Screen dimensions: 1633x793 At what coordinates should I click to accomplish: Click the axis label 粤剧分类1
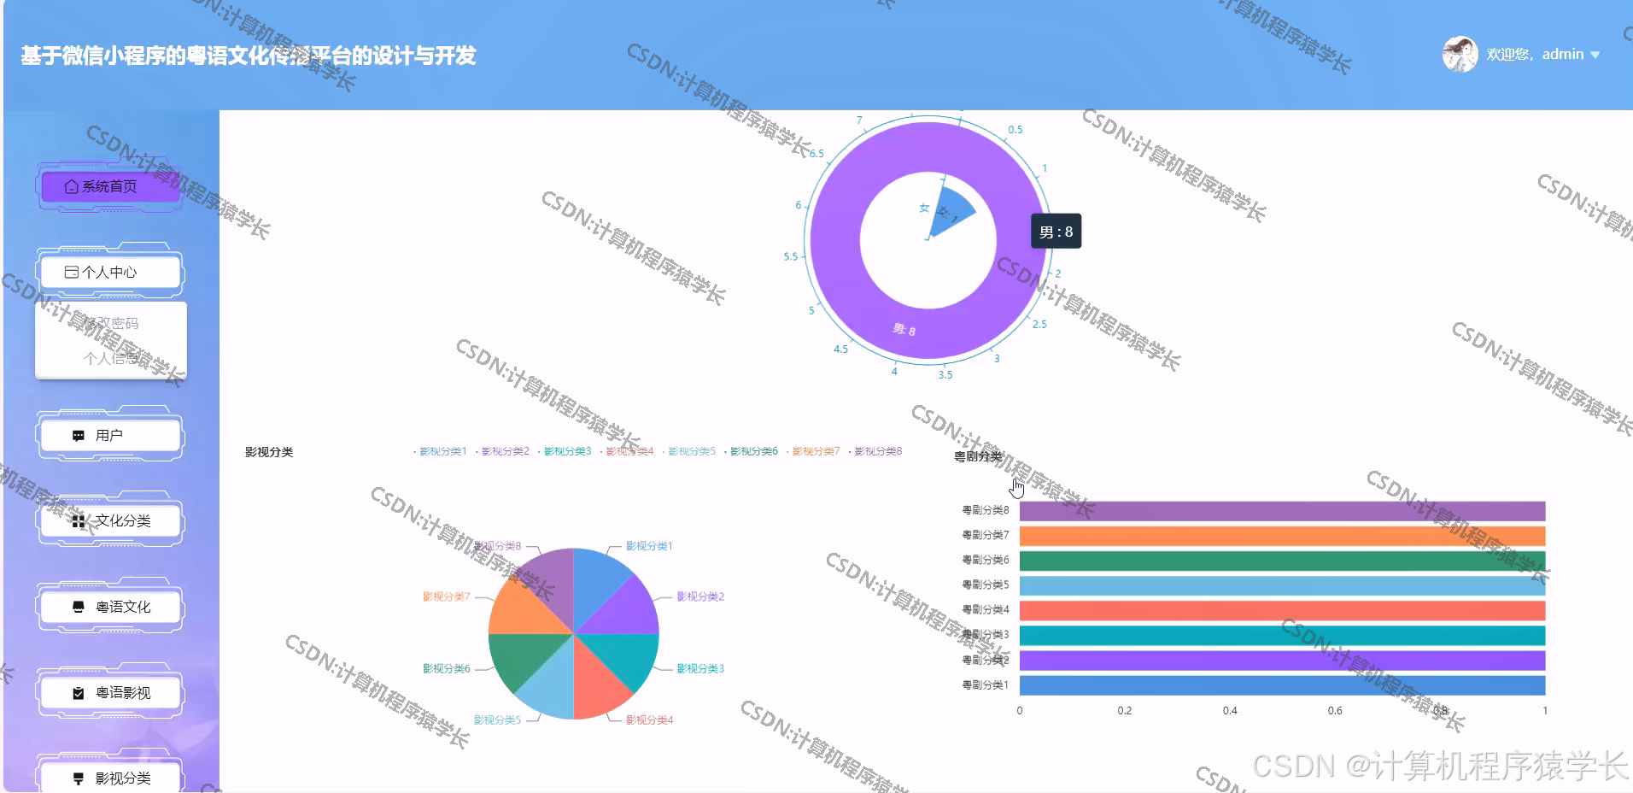986,685
